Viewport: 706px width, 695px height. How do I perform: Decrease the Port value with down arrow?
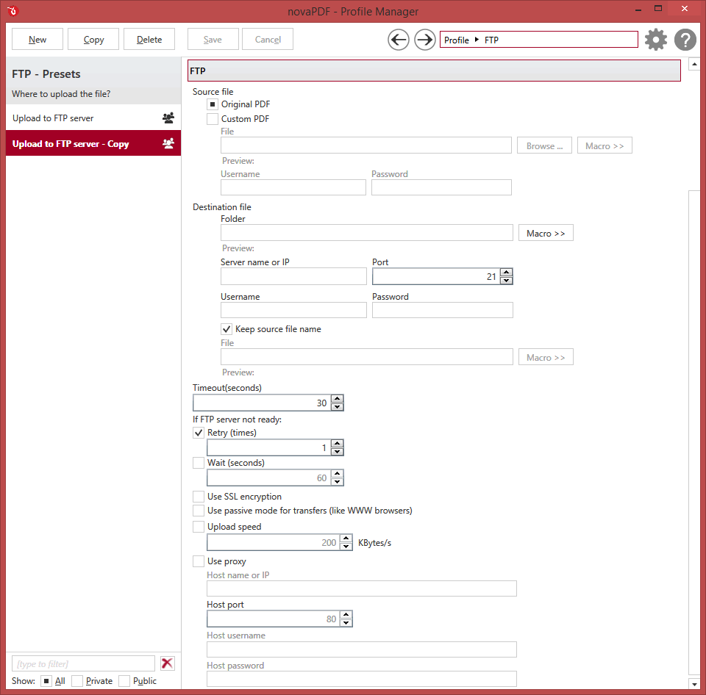(x=507, y=280)
